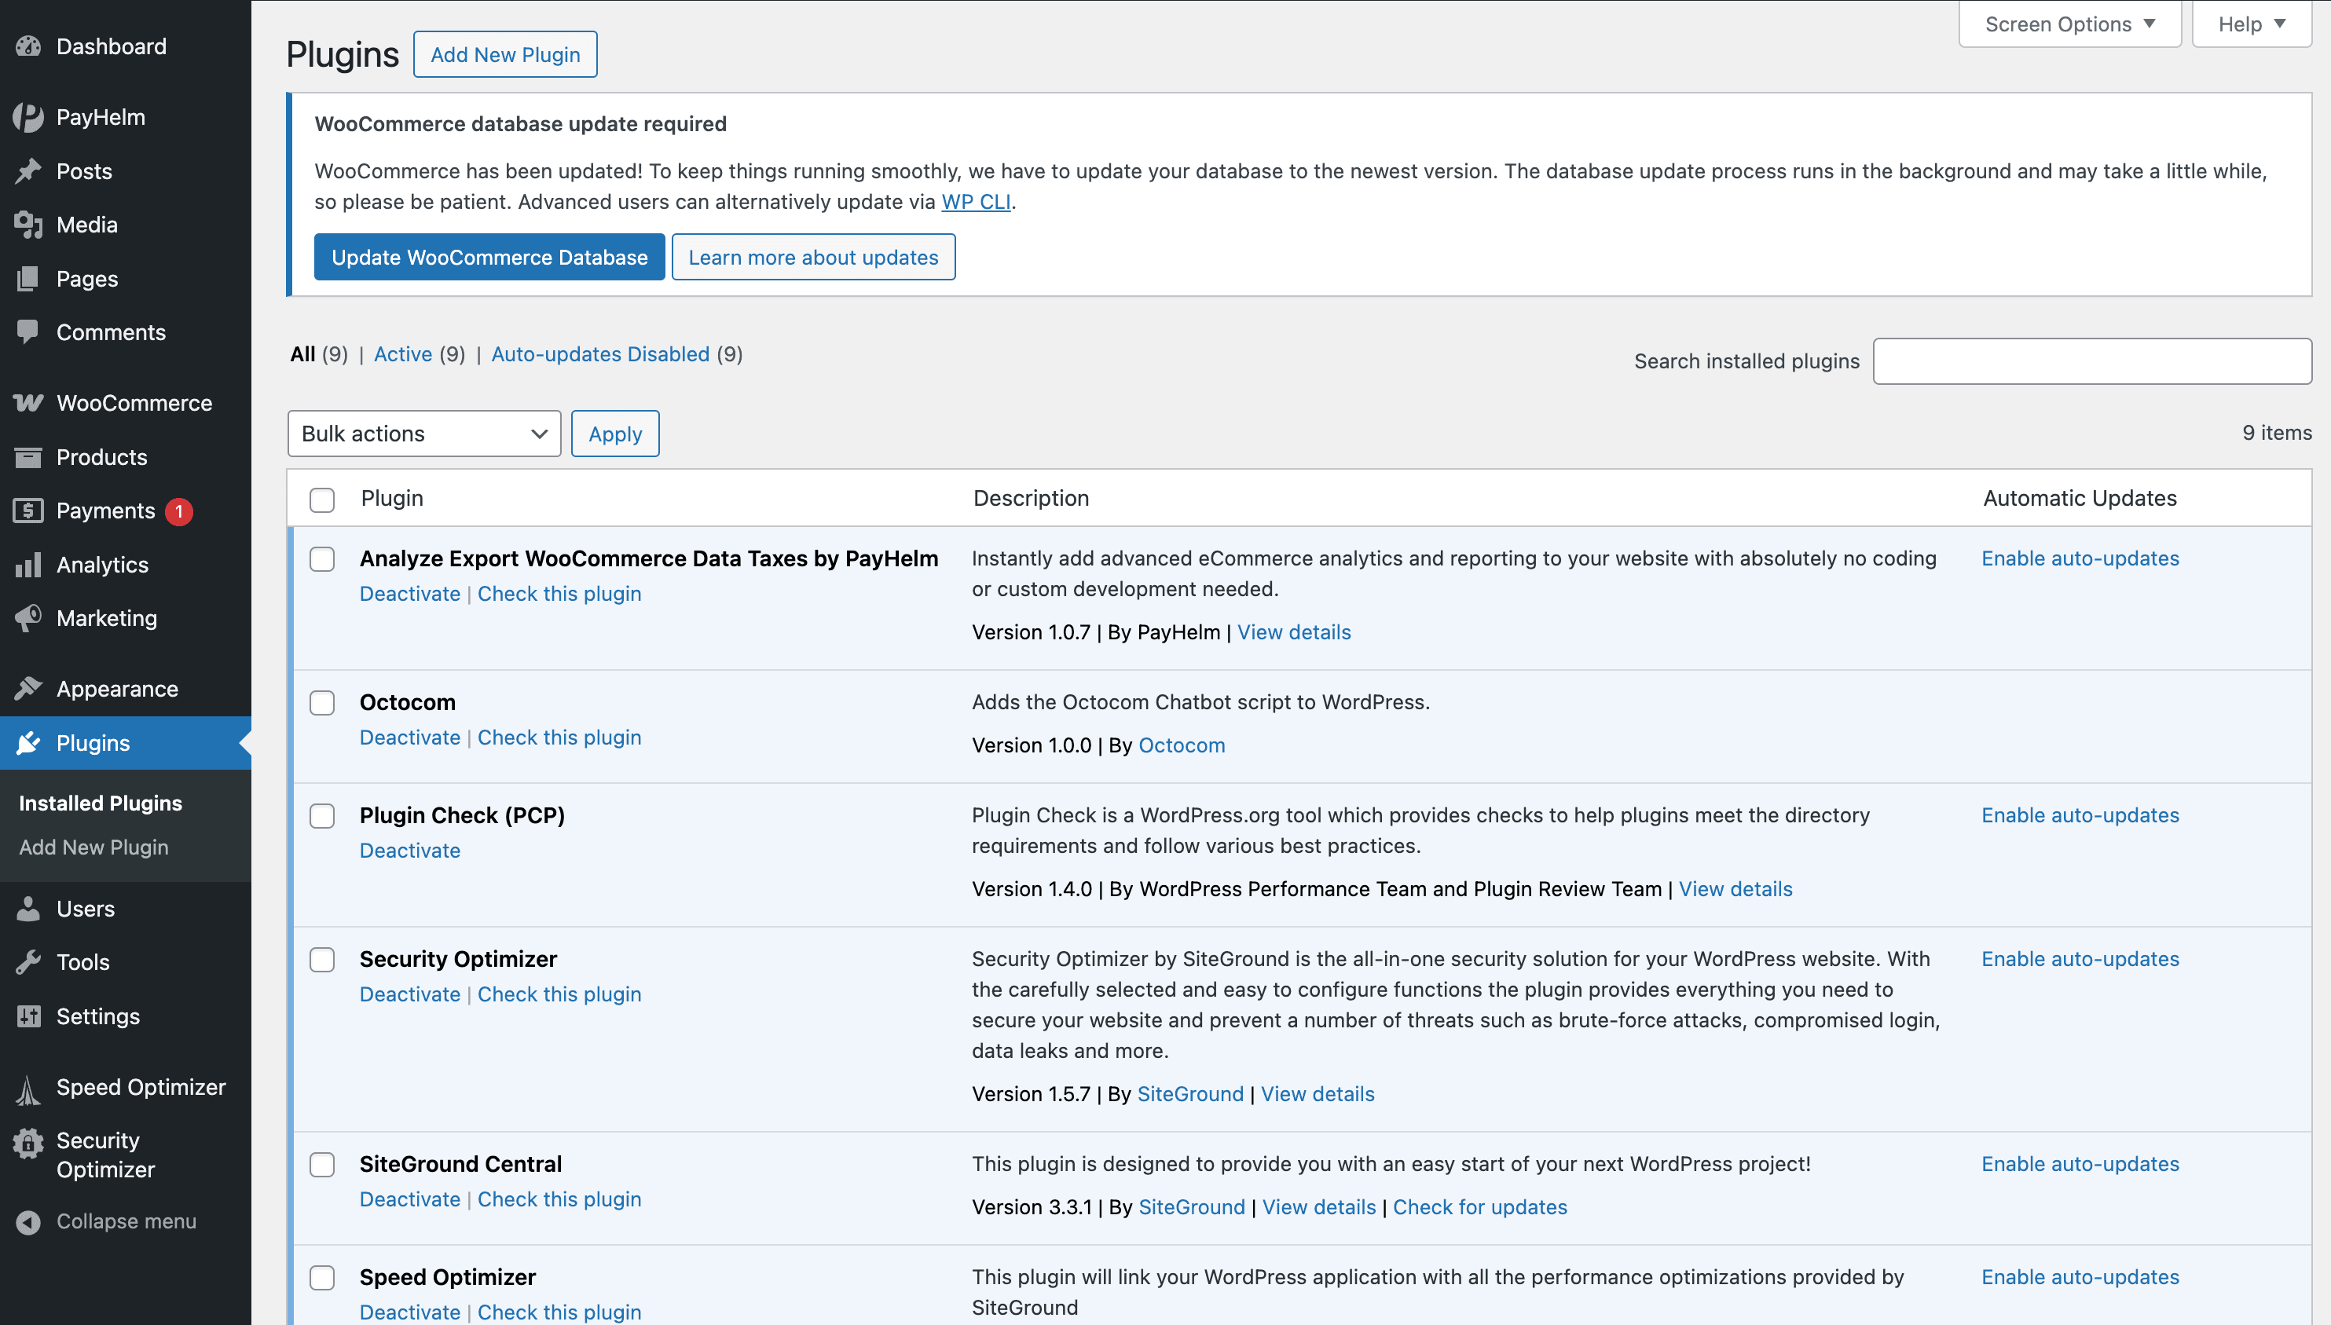Click the Media icon in sidebar

click(x=28, y=225)
